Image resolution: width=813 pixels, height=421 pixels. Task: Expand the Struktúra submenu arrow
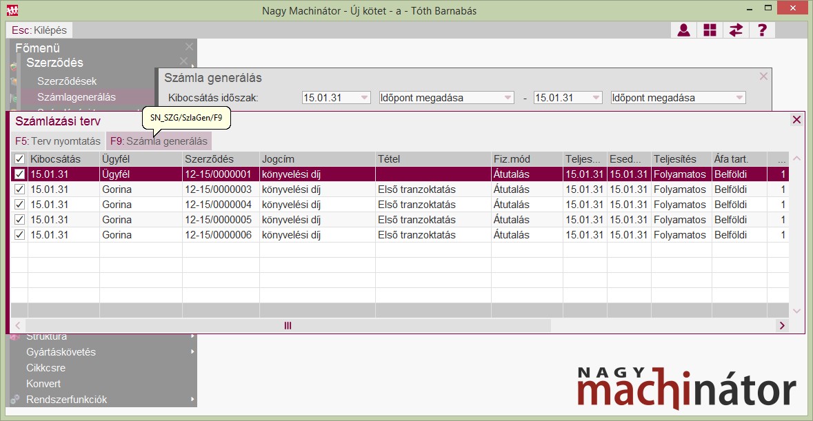192,336
